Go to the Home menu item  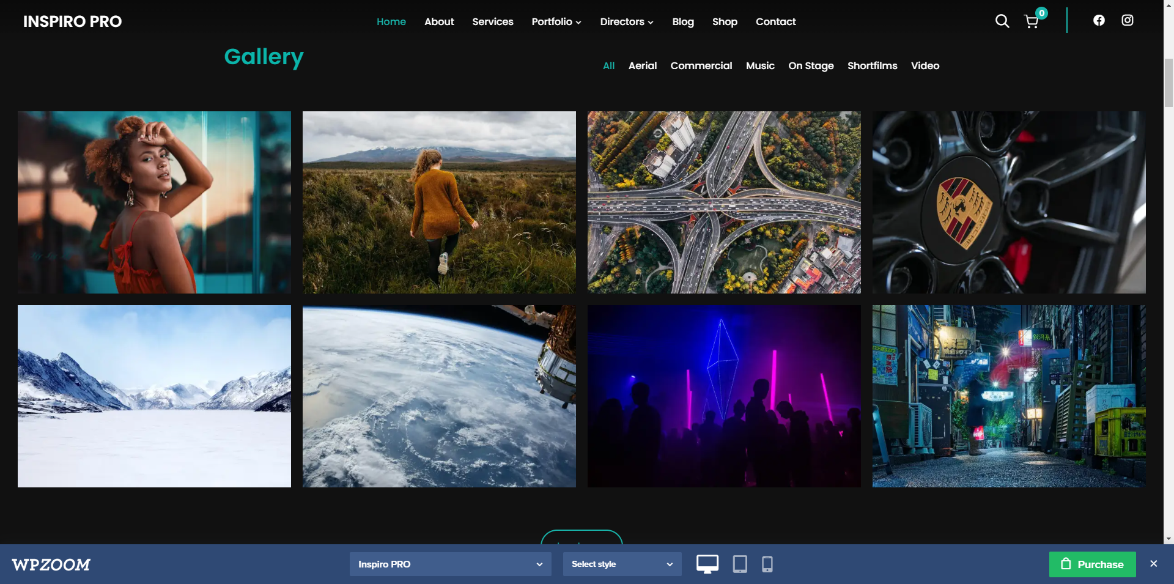(391, 21)
